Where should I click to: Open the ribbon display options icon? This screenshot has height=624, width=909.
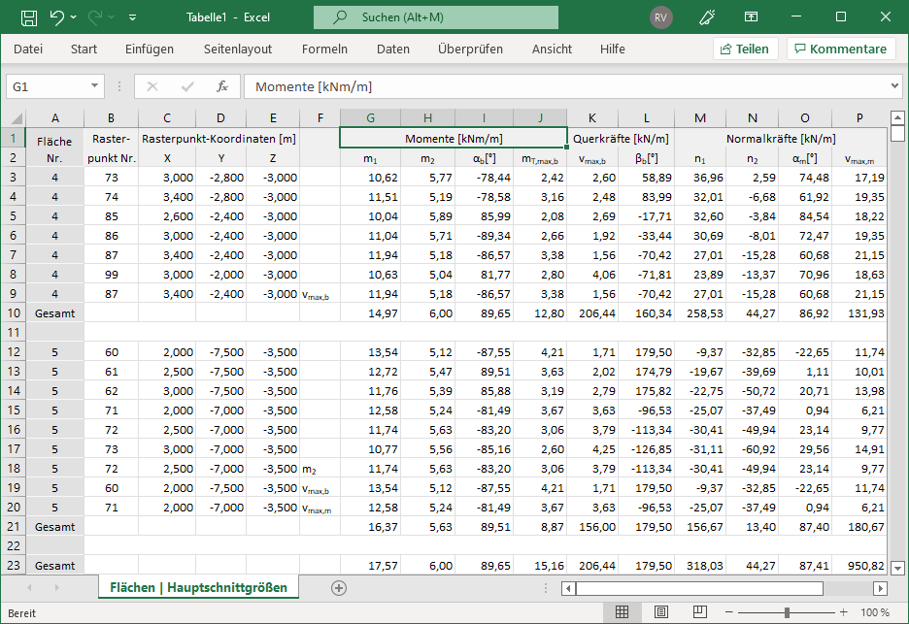(751, 17)
